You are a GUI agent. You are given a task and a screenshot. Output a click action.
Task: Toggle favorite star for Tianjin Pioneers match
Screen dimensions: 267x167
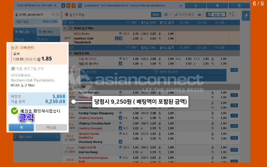click(x=120, y=92)
